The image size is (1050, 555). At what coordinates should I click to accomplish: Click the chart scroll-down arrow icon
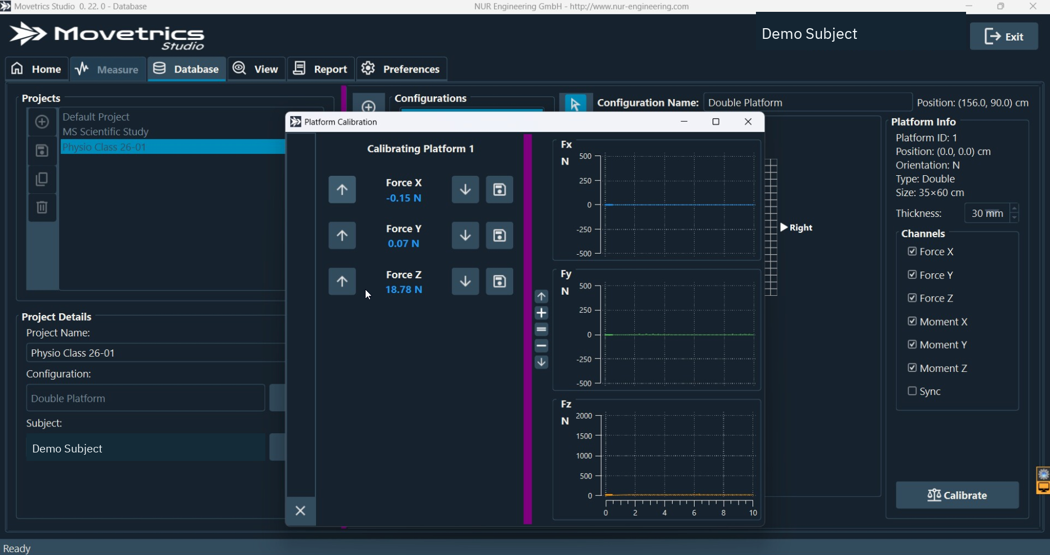coord(541,362)
